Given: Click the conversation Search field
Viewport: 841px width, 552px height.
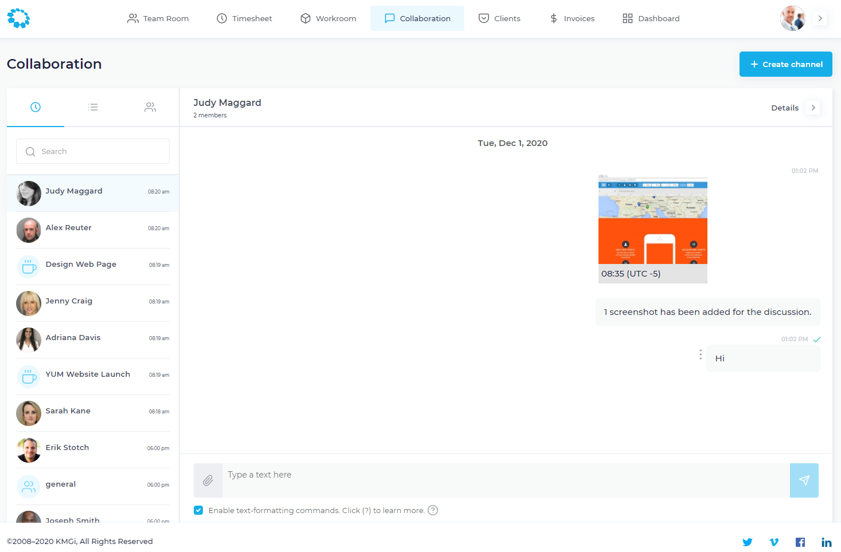Looking at the screenshot, I should [93, 151].
